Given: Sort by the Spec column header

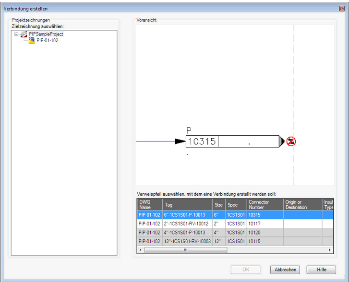Looking at the screenshot, I should (236, 205).
